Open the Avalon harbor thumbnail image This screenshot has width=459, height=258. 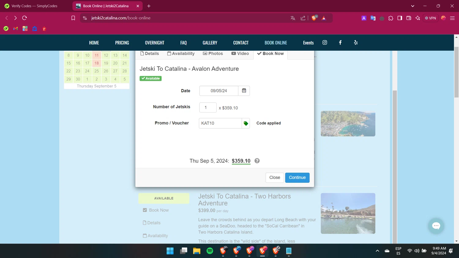pyautogui.click(x=348, y=123)
